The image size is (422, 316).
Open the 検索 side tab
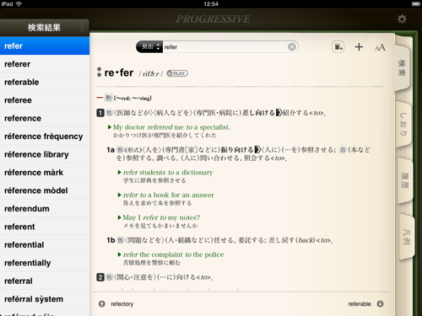(402, 67)
